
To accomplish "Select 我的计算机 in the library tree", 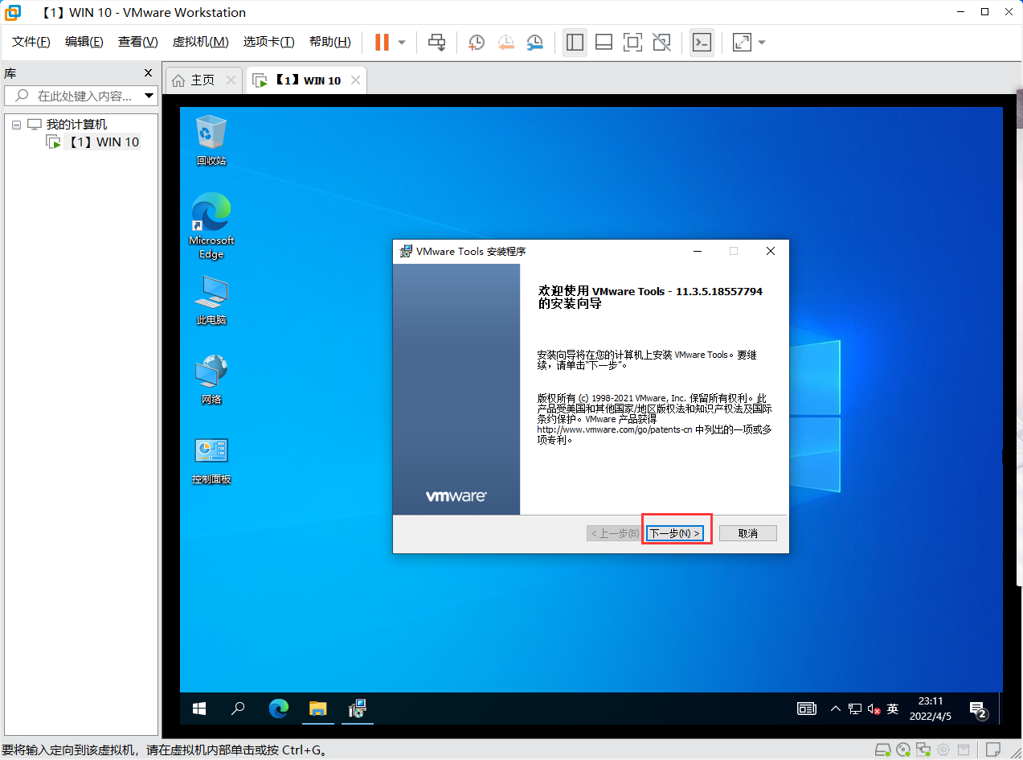I will [x=76, y=125].
